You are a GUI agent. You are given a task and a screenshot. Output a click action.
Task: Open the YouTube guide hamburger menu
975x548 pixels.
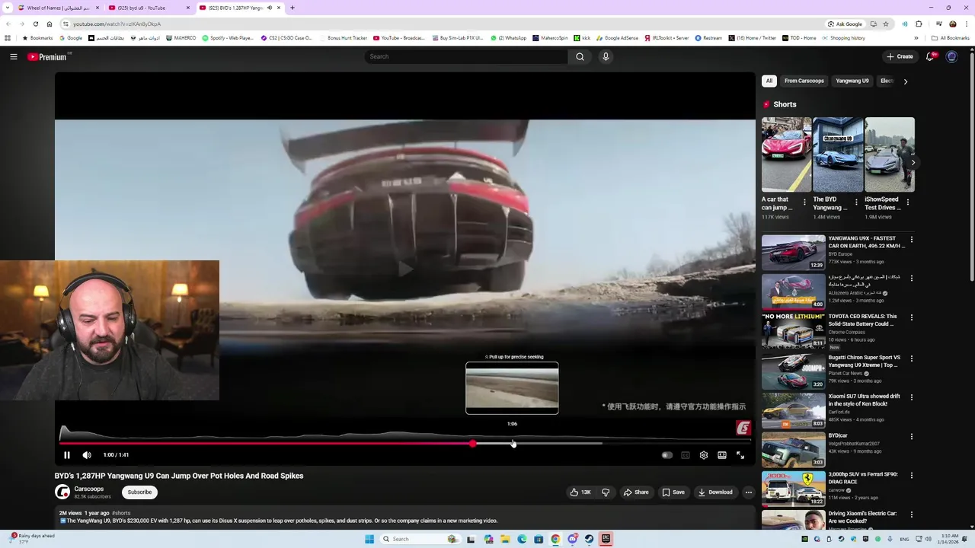click(14, 56)
